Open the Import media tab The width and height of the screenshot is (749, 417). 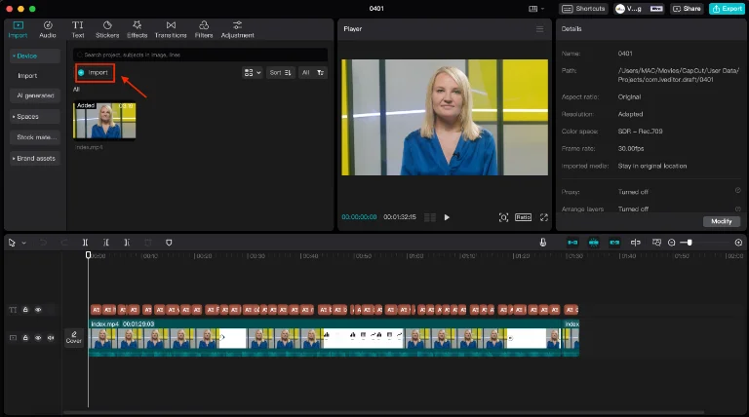click(x=18, y=29)
